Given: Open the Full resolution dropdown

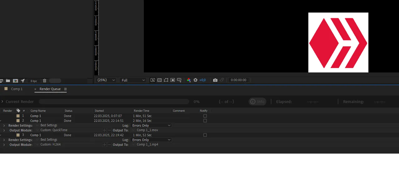Looking at the screenshot, I should pos(133,80).
